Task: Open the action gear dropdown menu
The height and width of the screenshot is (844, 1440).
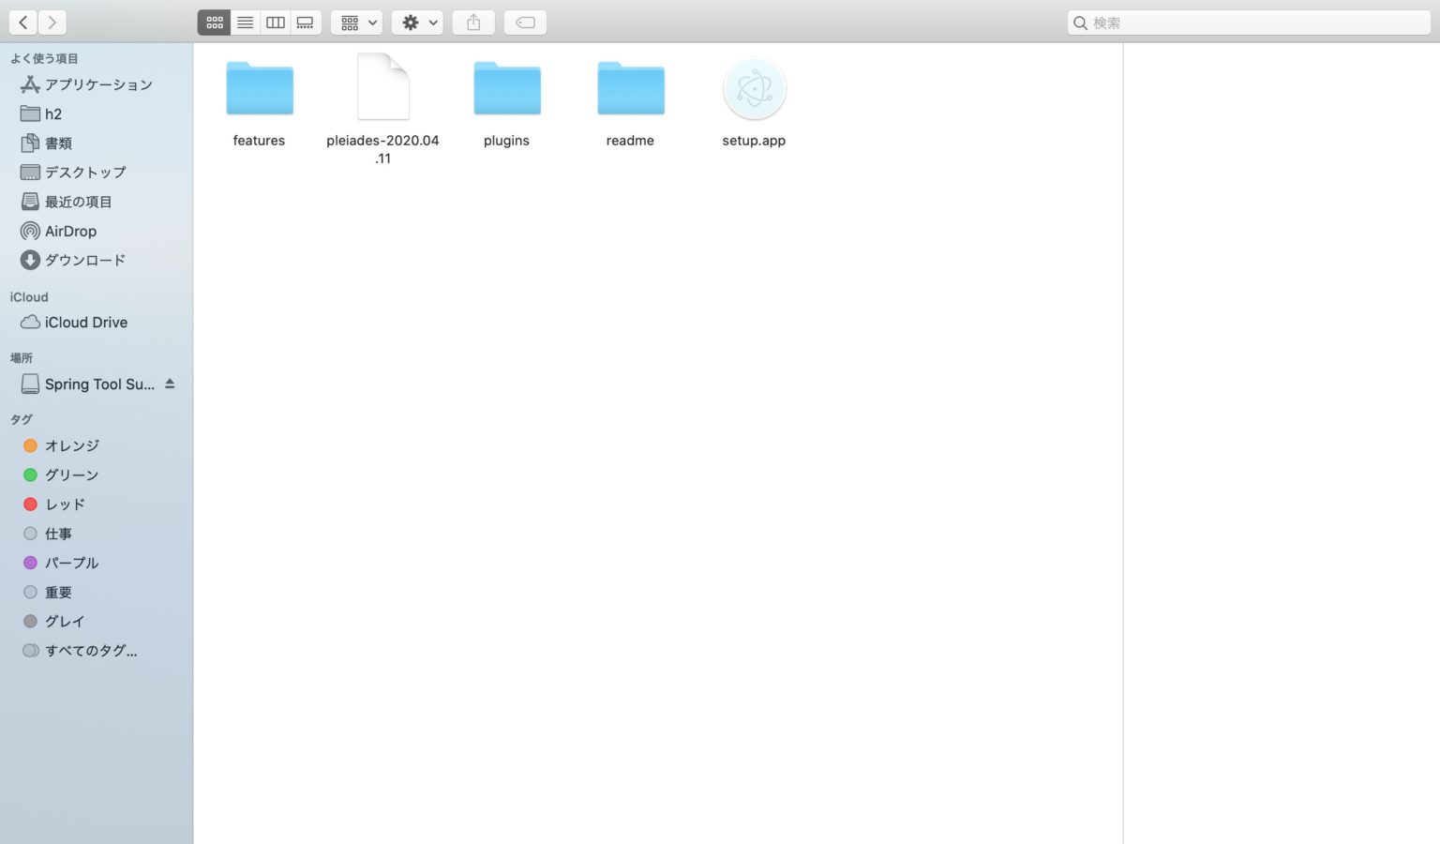Action: coord(417,22)
